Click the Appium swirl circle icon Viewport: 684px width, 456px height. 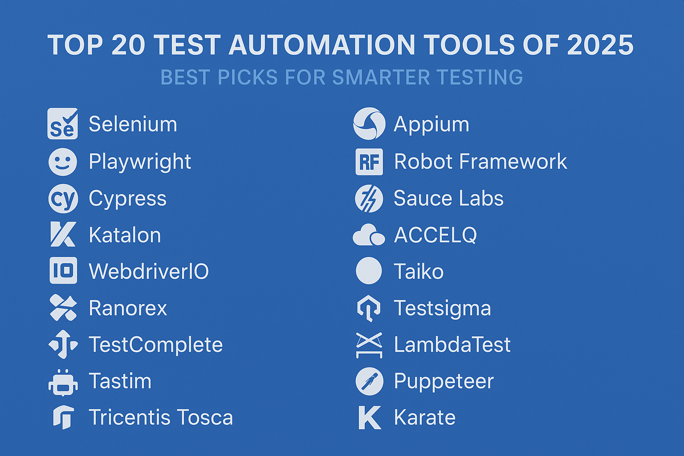click(369, 124)
